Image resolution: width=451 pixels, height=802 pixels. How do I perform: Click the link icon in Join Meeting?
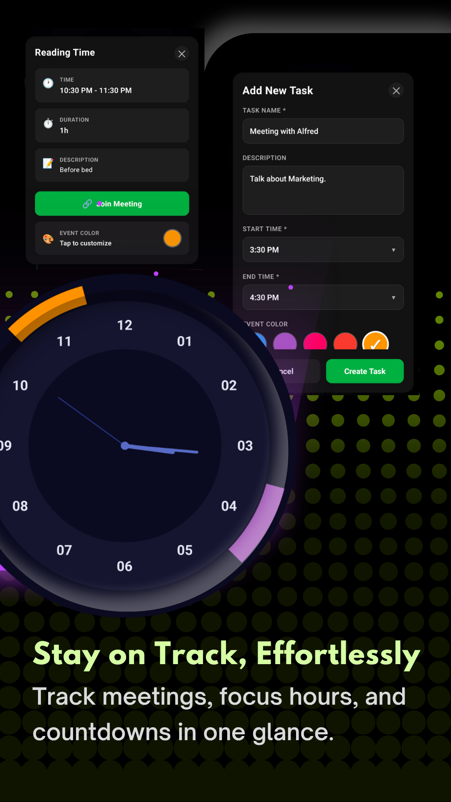pos(87,204)
